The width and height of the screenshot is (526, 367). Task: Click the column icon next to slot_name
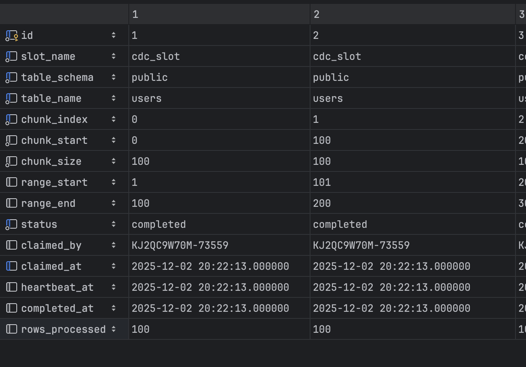(x=11, y=56)
